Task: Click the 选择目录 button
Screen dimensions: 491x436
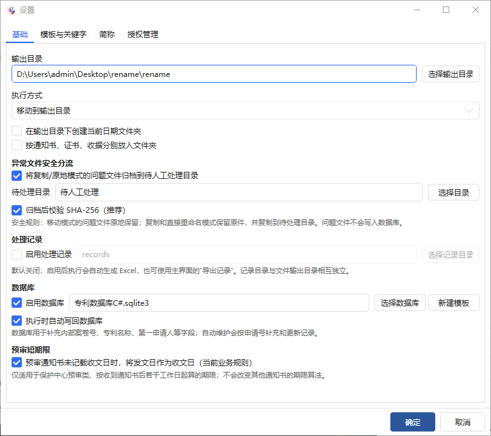Action: tap(453, 192)
